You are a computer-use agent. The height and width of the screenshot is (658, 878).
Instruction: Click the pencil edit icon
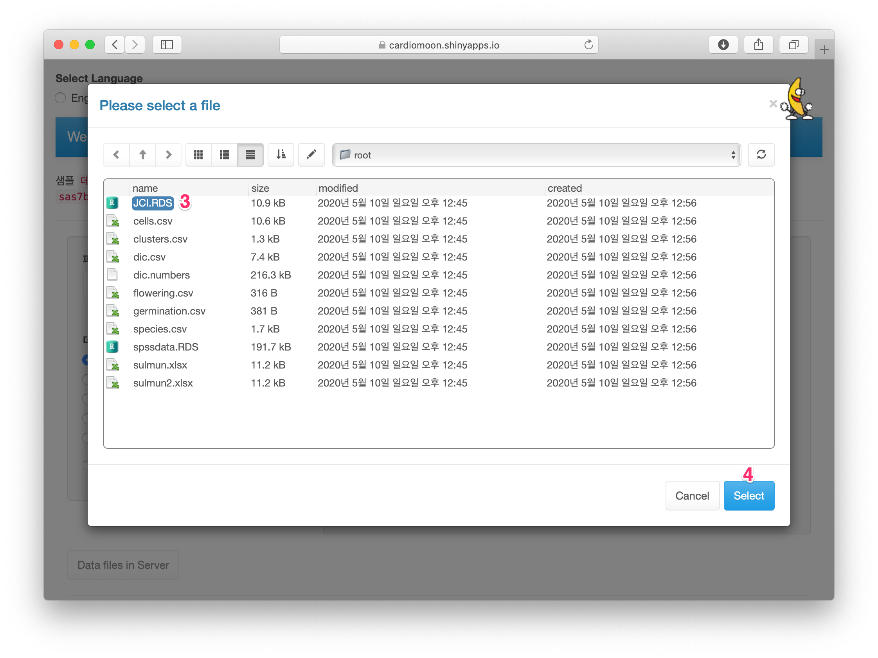pos(311,155)
